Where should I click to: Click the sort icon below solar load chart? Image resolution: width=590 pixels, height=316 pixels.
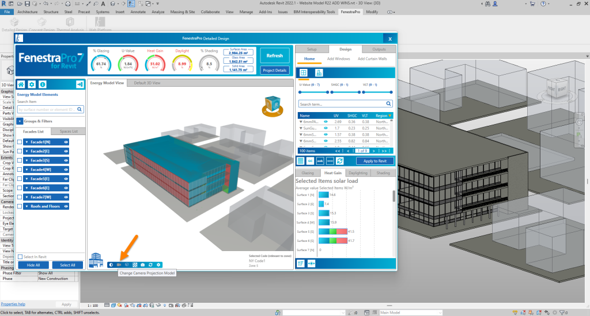coord(301,264)
